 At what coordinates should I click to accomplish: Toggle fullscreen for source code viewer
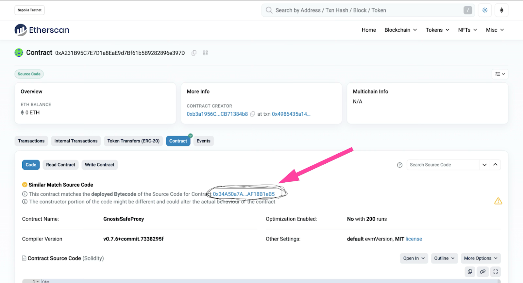click(496, 272)
